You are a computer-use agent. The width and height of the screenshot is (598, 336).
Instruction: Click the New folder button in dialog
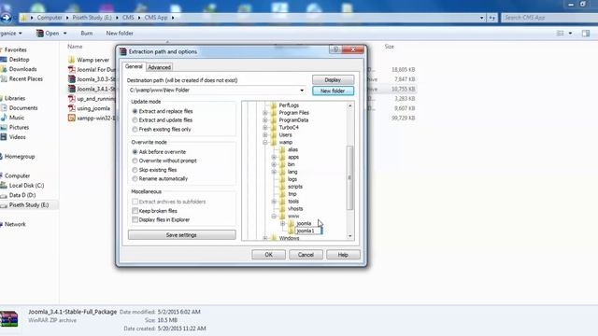[x=333, y=91]
